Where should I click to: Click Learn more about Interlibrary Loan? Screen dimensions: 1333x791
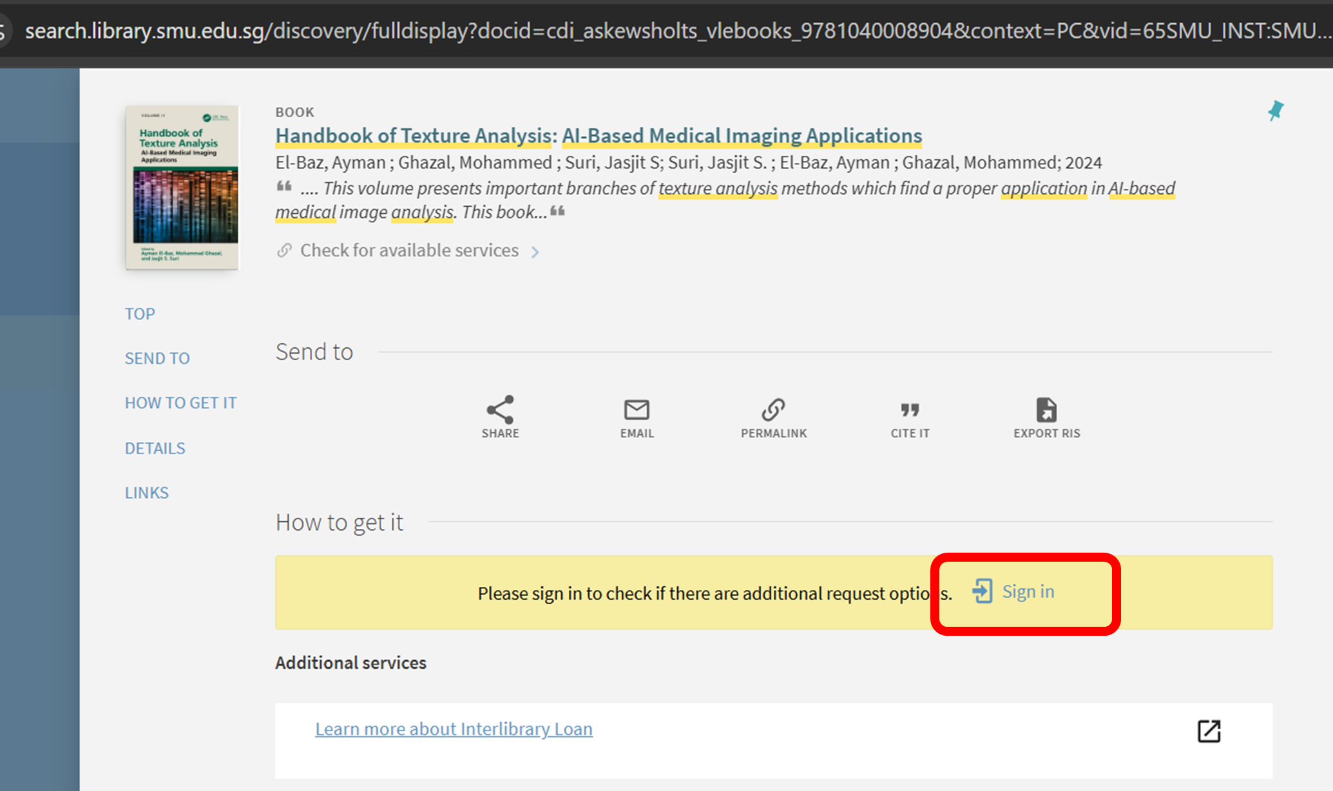[454, 729]
